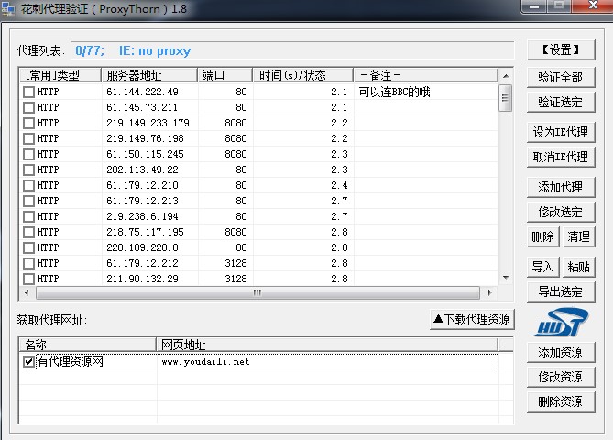This screenshot has height=440, width=613.
Task: Click 添加资源 to add a resource
Action: pyautogui.click(x=561, y=352)
